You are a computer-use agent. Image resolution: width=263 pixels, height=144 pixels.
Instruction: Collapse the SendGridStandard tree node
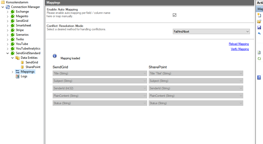8,53
